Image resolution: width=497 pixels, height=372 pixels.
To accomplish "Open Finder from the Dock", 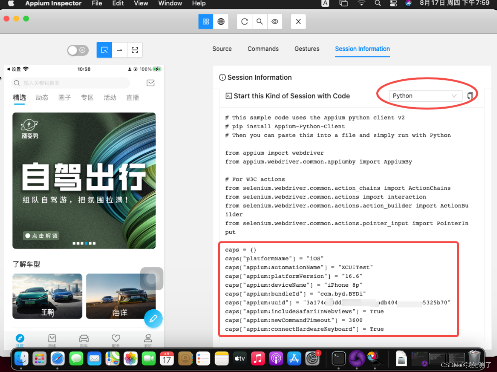I will [21, 359].
